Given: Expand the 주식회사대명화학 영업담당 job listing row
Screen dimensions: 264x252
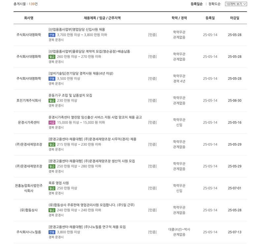Looking at the screenshot, I should pyautogui.click(x=79, y=29).
